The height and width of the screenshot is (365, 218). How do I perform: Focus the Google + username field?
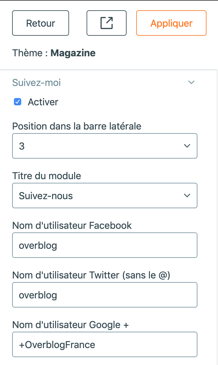pos(105,344)
